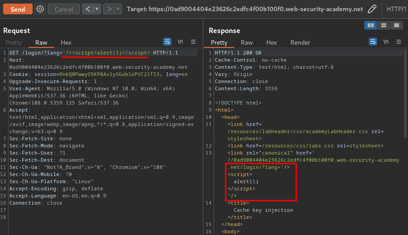Toggle non-printable characters in Request panel
The width and height of the screenshot is (408, 235).
[x=181, y=42]
